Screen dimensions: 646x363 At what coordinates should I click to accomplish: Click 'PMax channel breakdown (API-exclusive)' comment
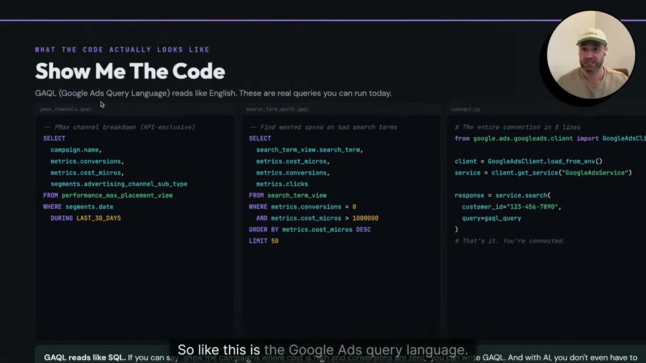(119, 127)
